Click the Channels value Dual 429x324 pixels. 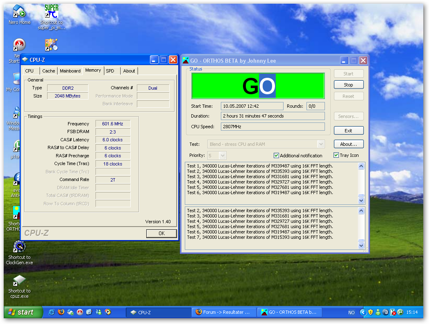tap(153, 88)
